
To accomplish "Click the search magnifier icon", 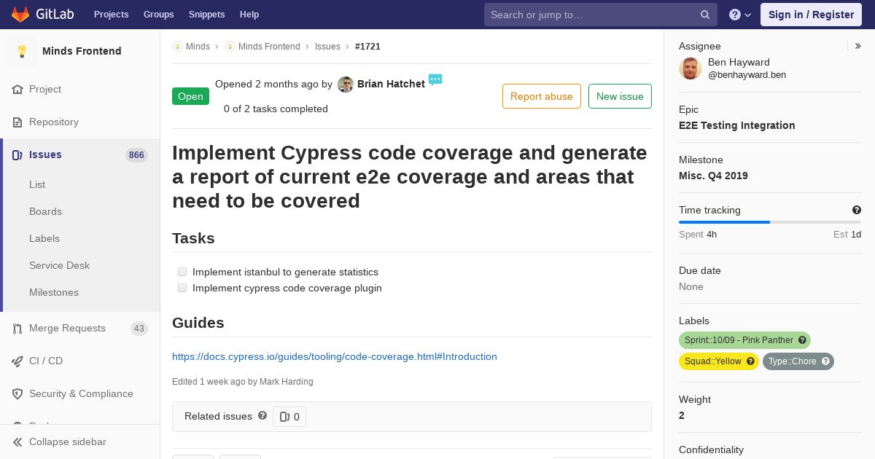I will [x=705, y=15].
